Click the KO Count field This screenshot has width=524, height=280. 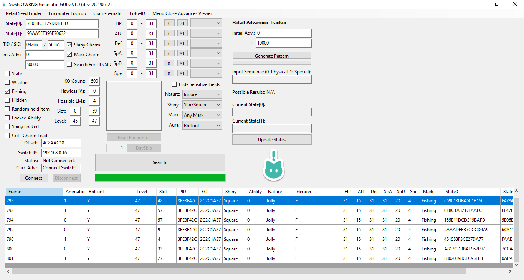(x=94, y=81)
